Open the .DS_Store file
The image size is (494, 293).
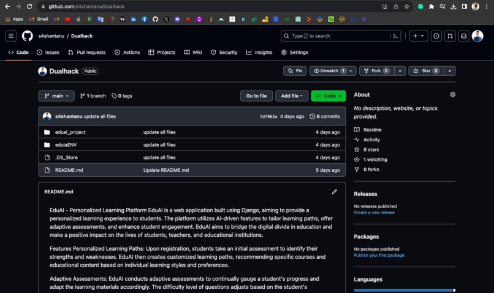[x=66, y=157]
